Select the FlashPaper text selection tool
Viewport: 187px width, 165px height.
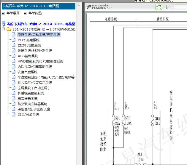167,7
